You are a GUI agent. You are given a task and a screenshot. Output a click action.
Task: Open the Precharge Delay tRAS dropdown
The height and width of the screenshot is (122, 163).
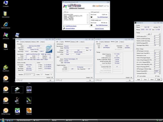(159, 45)
